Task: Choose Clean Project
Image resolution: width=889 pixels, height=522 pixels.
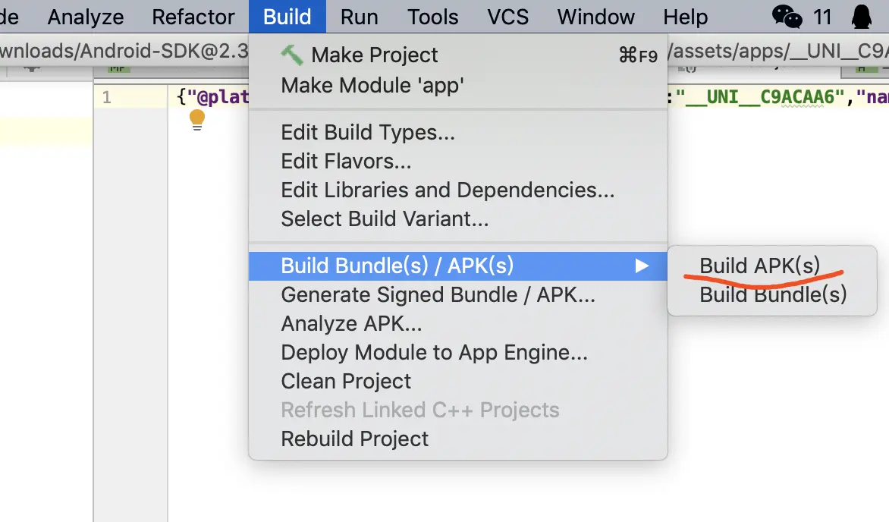Action: 346,381
